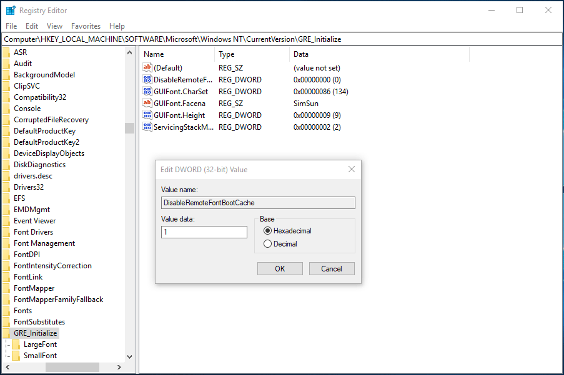Click the Value name field
The width and height of the screenshot is (564, 375).
(258, 203)
